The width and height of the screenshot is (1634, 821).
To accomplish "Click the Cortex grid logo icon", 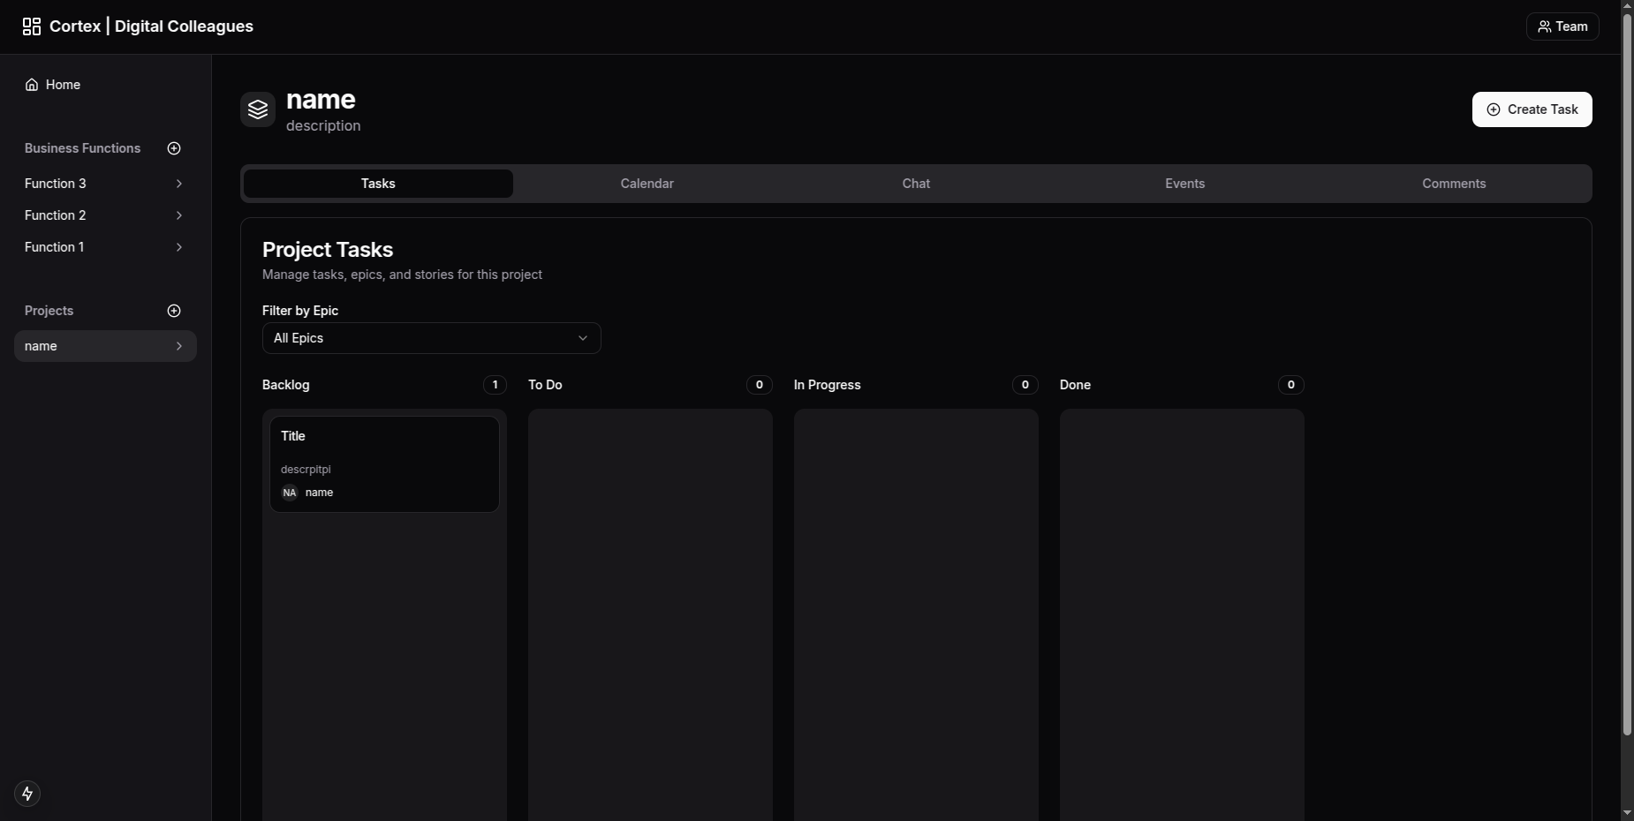I will [x=32, y=26].
